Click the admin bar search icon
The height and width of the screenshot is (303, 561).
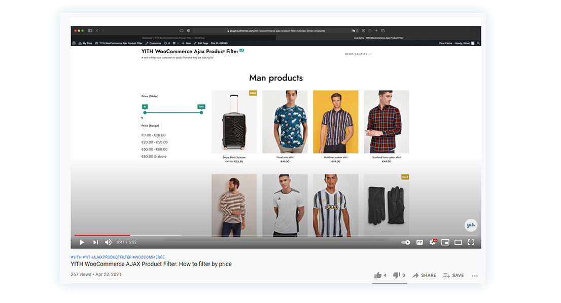[478, 43]
